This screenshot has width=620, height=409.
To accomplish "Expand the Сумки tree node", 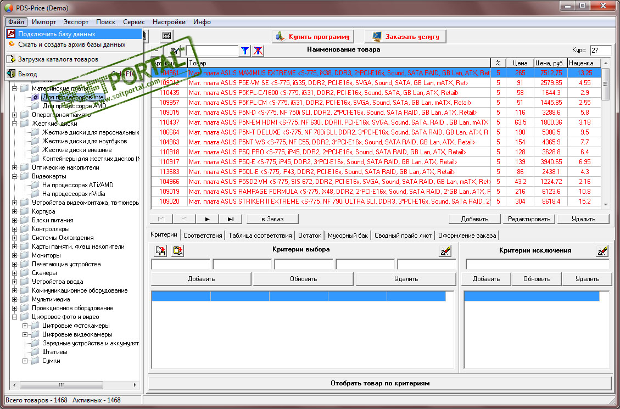I will pyautogui.click(x=25, y=361).
